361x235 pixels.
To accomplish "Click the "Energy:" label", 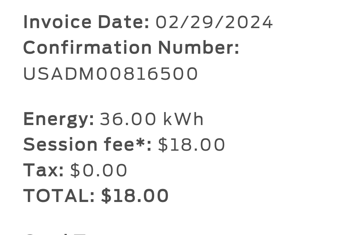I will click(59, 119).
